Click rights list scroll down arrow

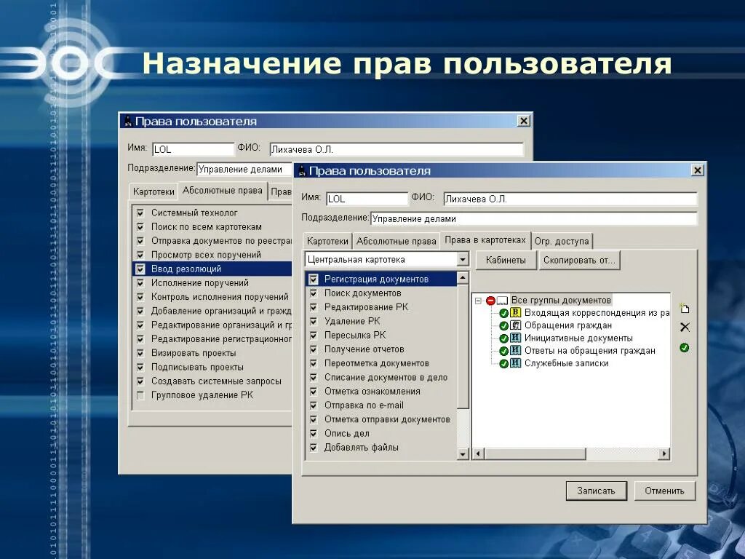point(463,454)
